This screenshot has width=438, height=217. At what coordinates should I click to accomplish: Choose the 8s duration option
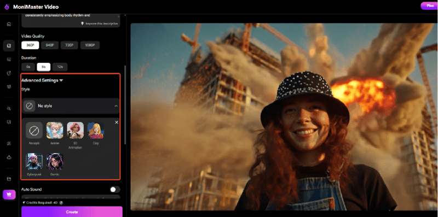click(x=44, y=67)
